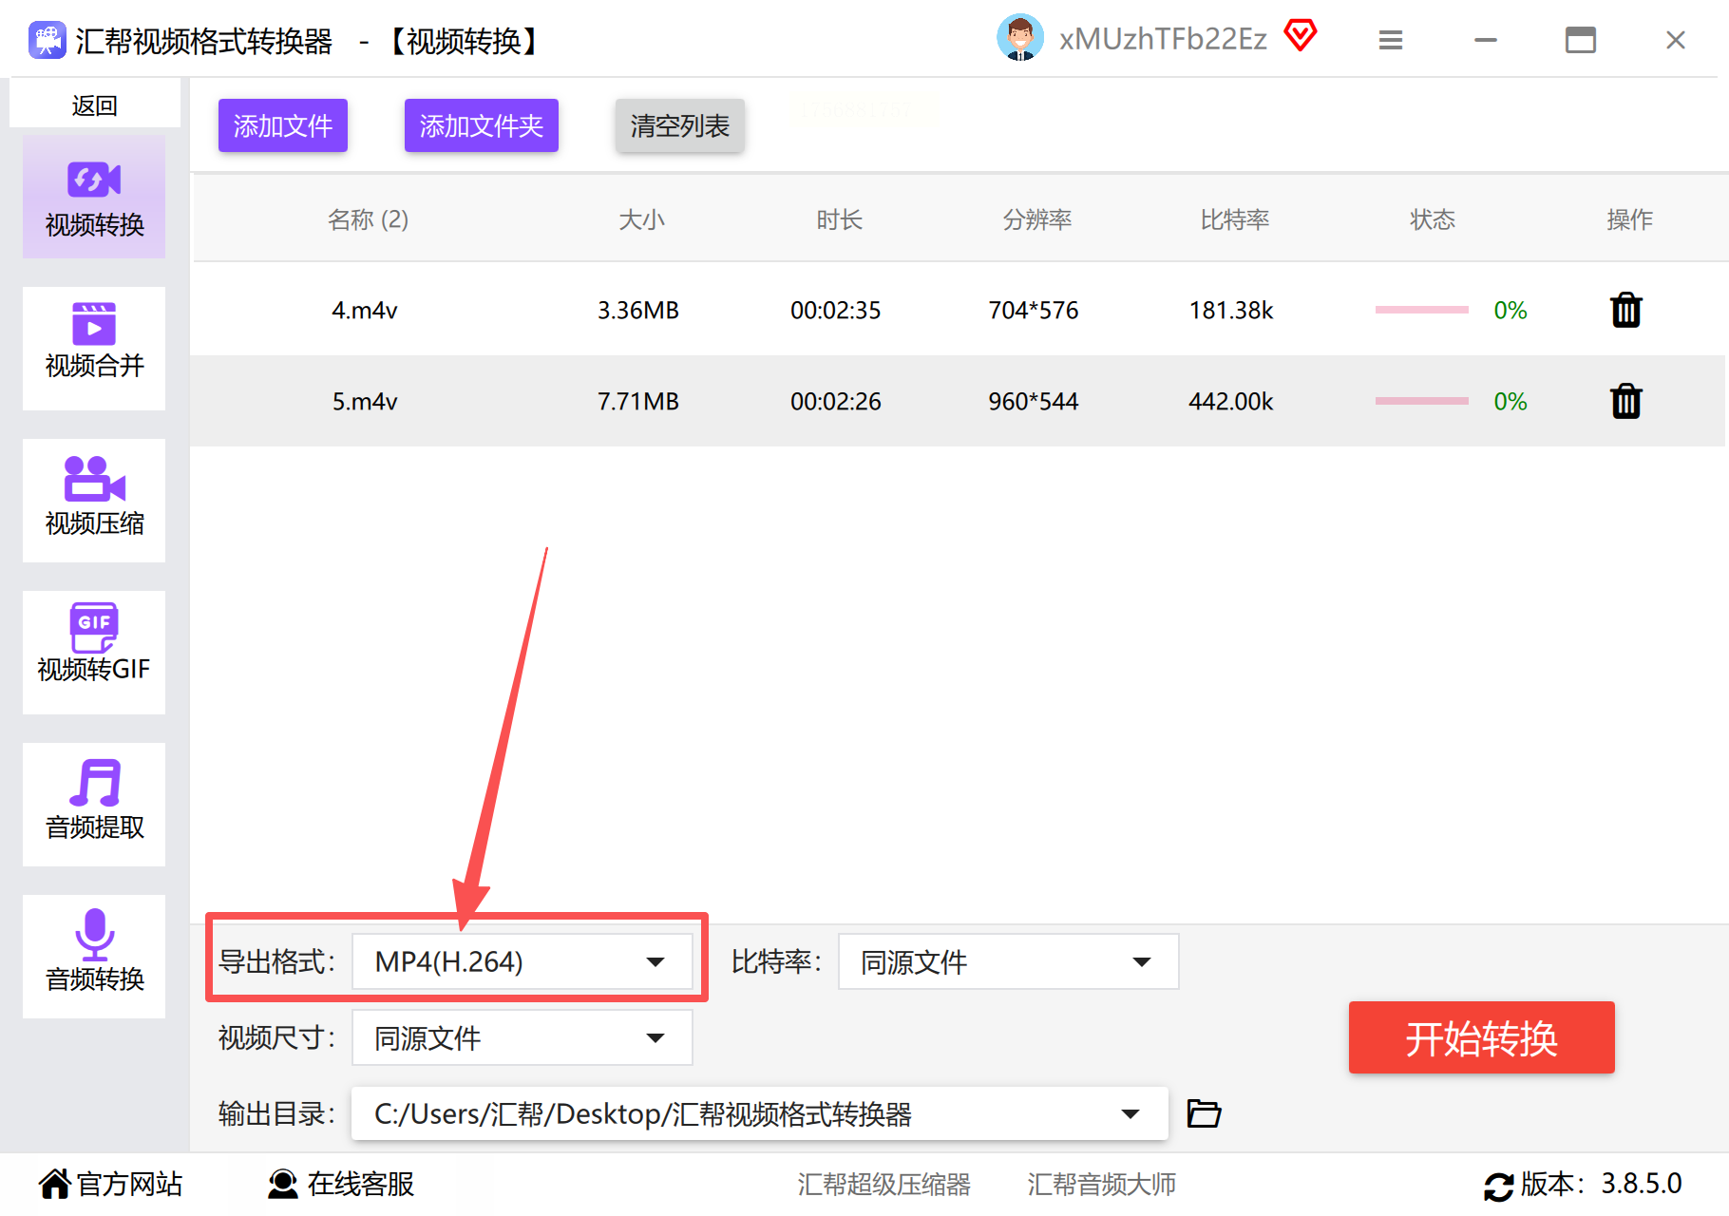Click the 添加文件夹 button

tap(482, 125)
